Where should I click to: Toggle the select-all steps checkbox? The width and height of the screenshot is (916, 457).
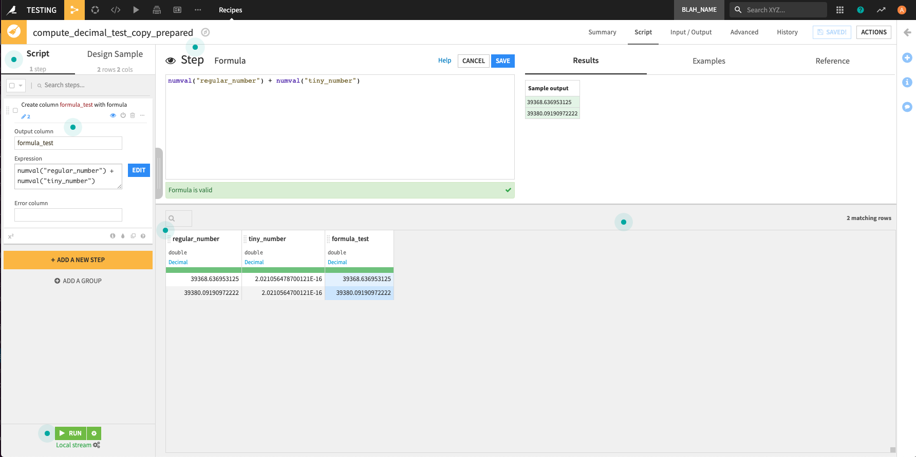tap(12, 86)
